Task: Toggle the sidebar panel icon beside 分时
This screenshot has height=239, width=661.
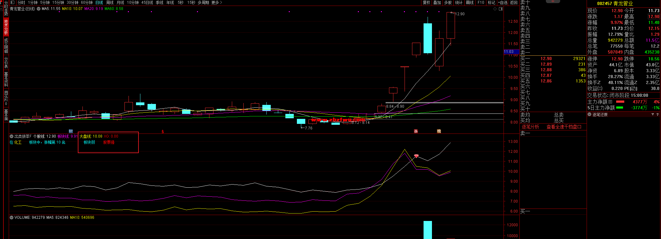Action: click(x=13, y=2)
